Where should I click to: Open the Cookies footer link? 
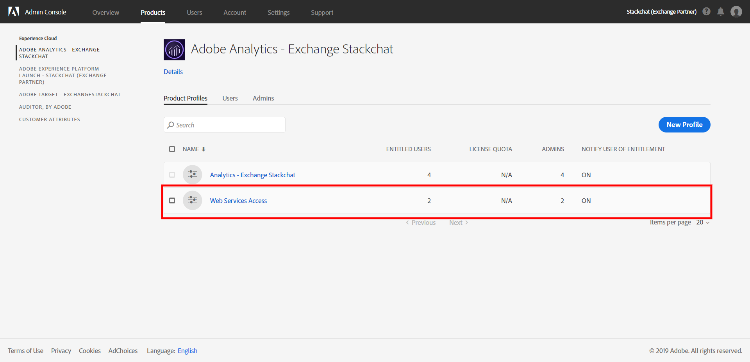coord(90,351)
